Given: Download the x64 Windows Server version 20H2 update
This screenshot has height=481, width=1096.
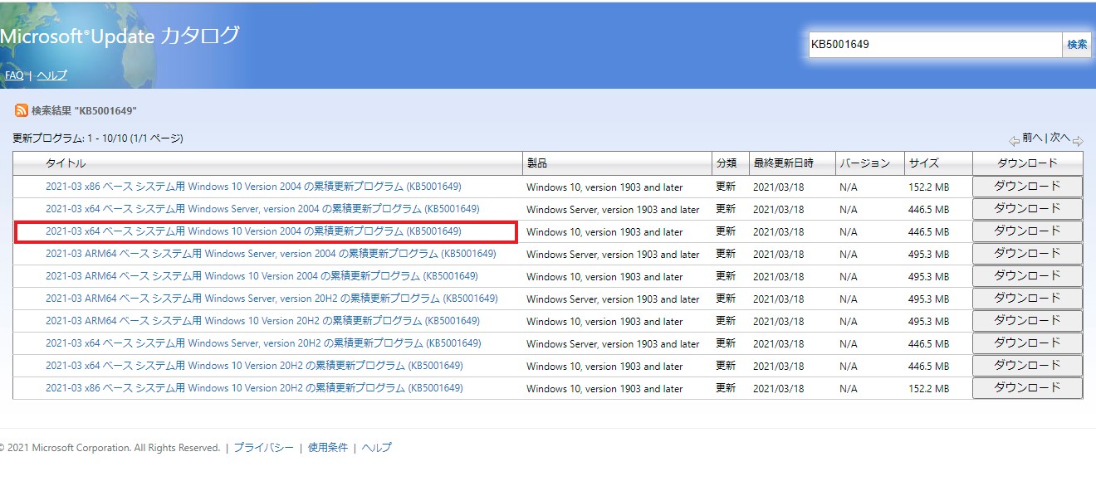Looking at the screenshot, I should click(1027, 343).
